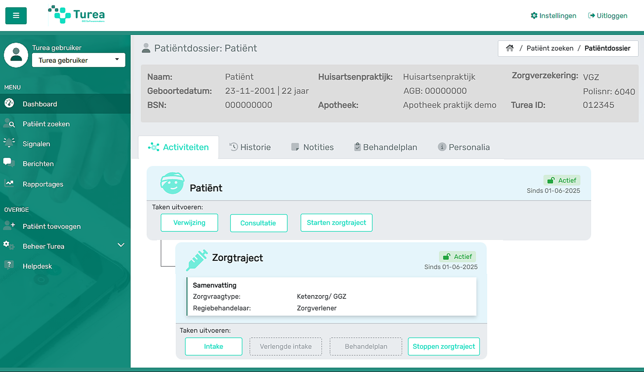Click the Helpdesk question-mark icon
Image resolution: width=644 pixels, height=372 pixels.
tap(9, 265)
